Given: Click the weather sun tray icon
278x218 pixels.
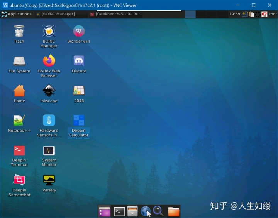Looking at the screenshot, I should coord(245,14).
